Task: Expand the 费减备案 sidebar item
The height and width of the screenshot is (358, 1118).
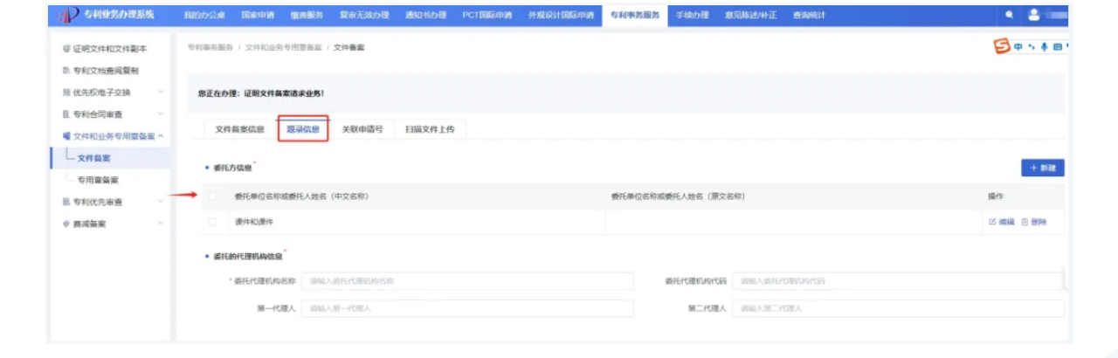Action: (161, 224)
